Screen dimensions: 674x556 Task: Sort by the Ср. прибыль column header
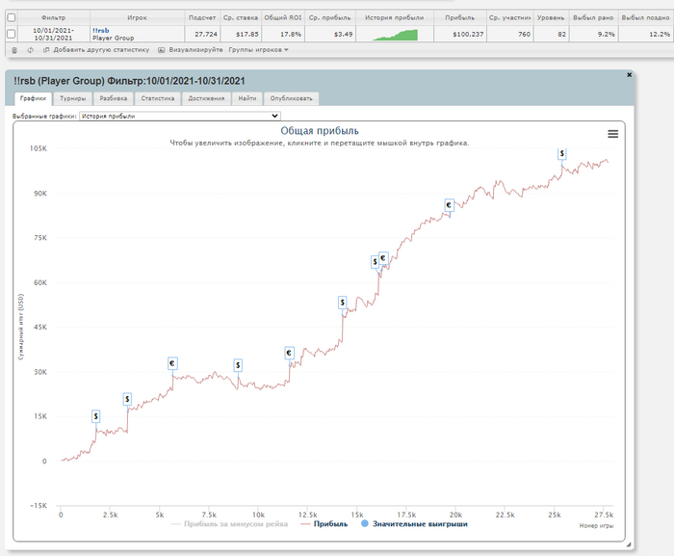330,17
